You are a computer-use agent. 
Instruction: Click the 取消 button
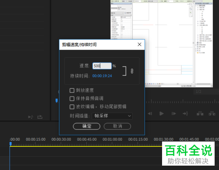coord(117,126)
